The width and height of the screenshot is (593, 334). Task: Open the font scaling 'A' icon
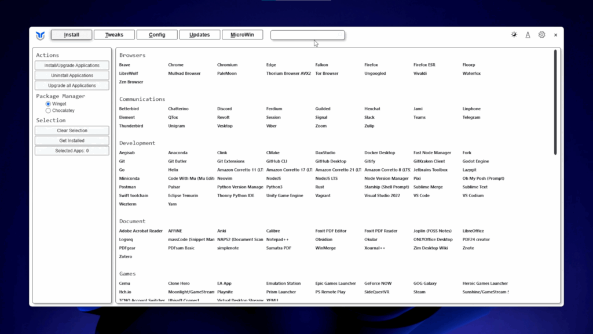528,35
